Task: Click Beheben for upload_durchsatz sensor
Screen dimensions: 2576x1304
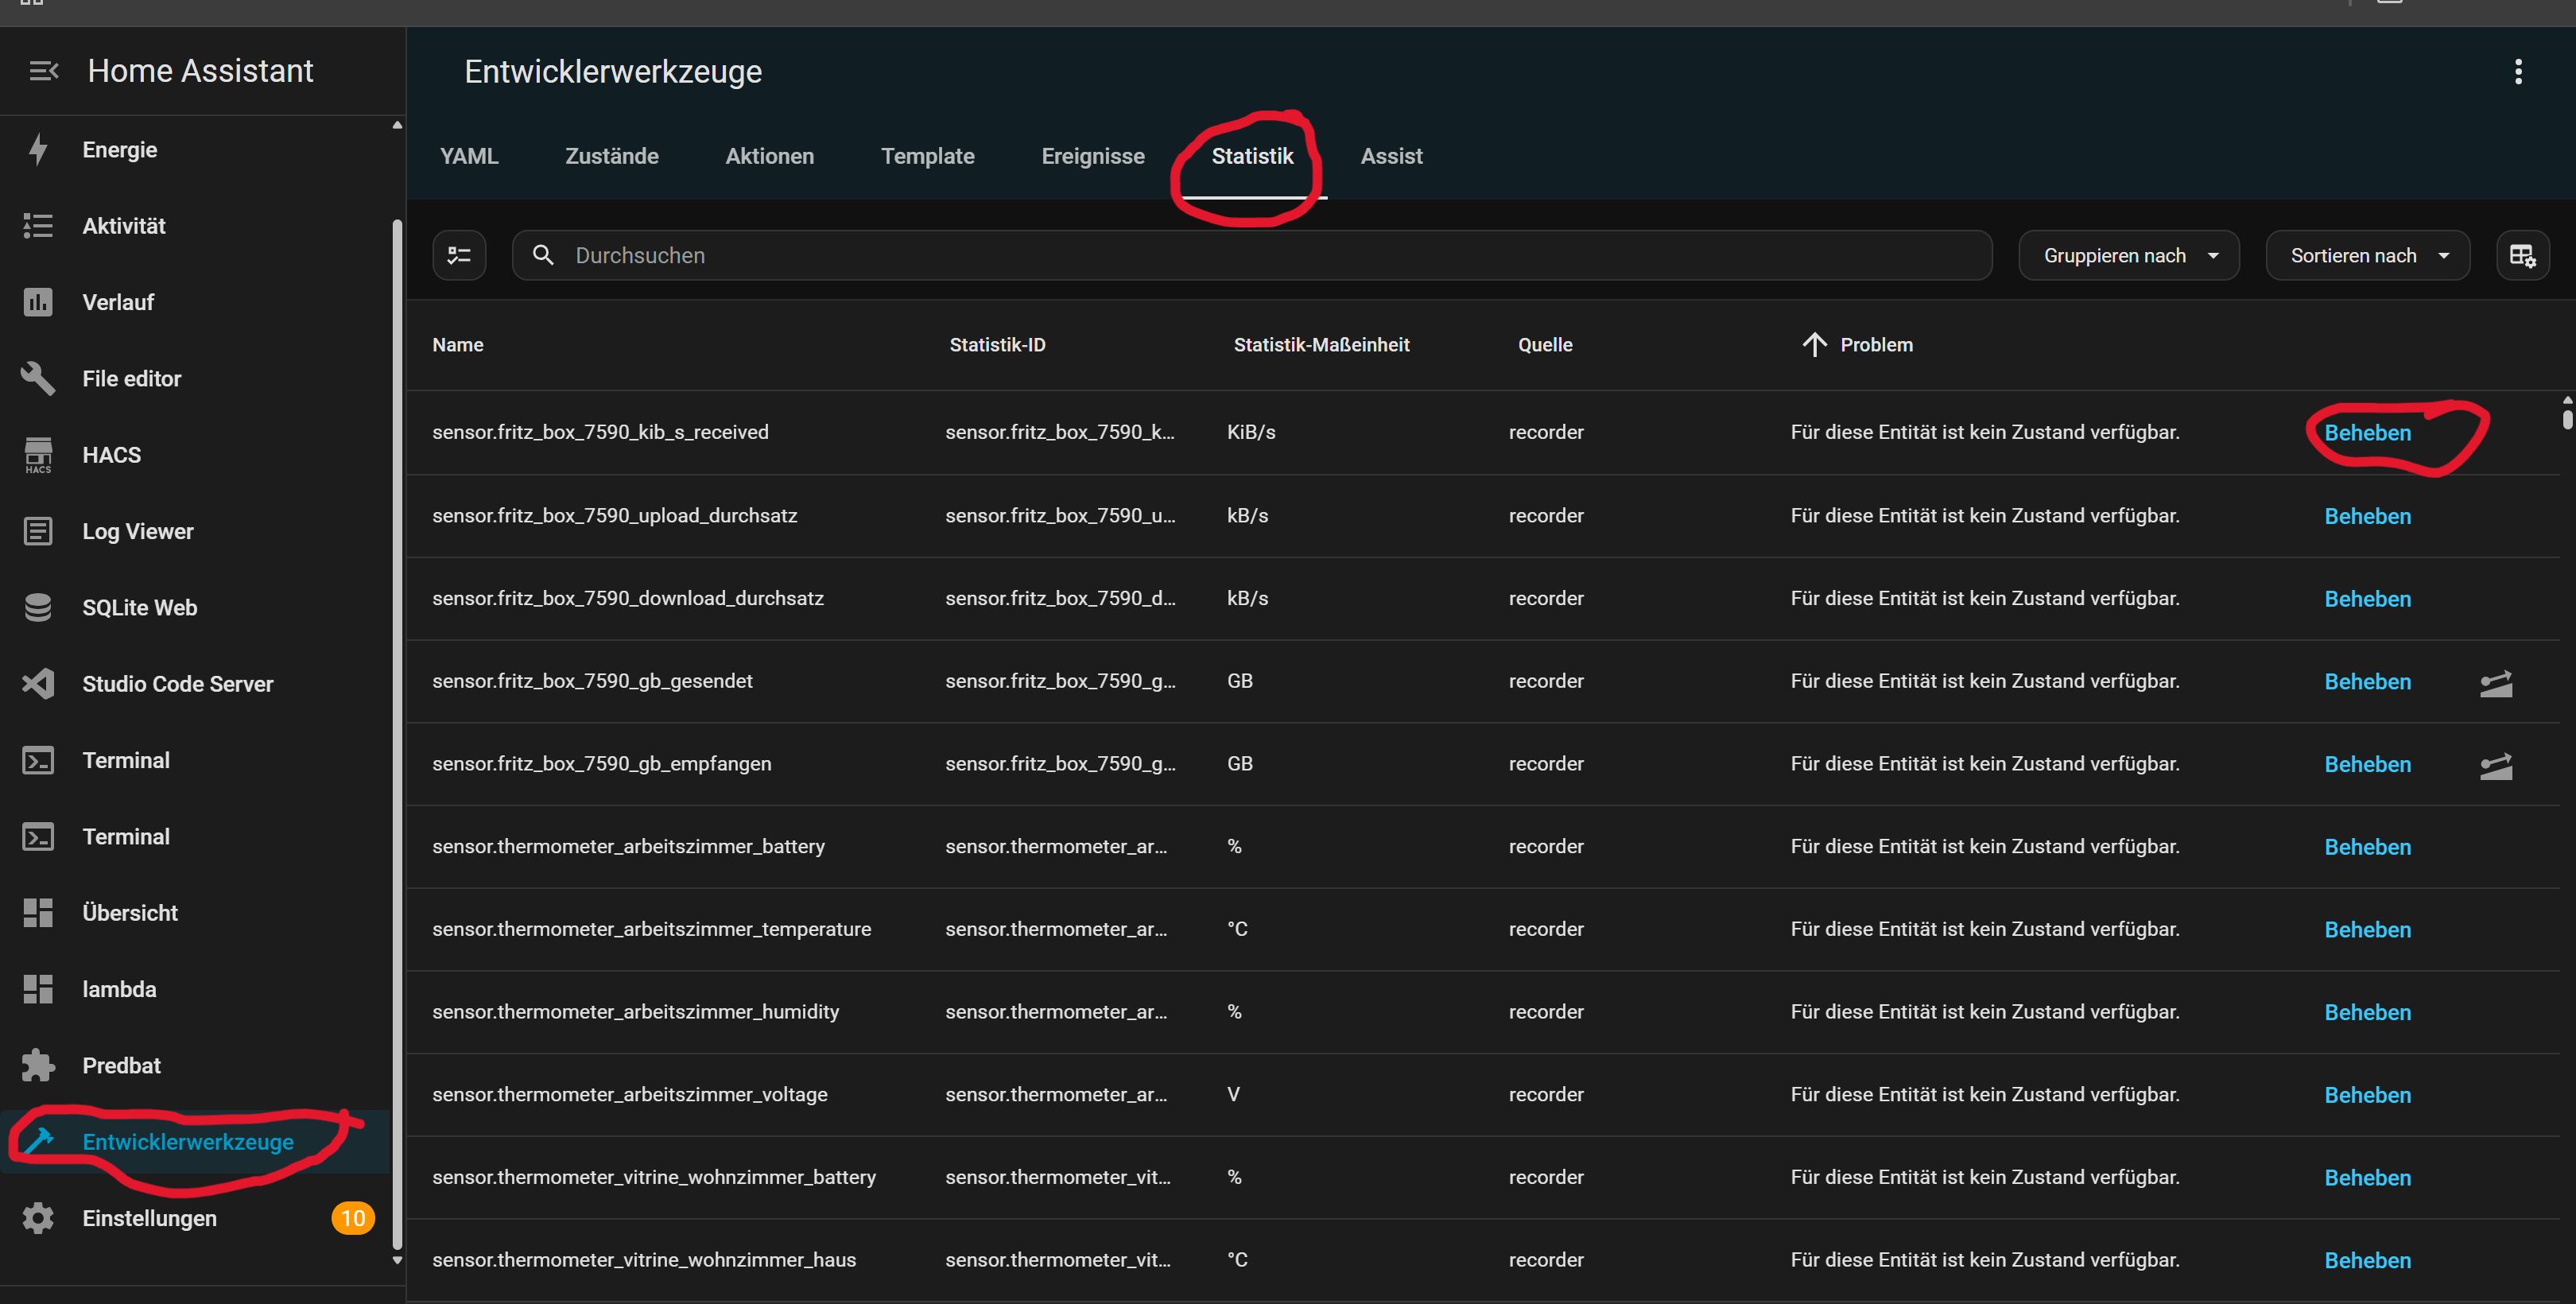Action: (2366, 516)
